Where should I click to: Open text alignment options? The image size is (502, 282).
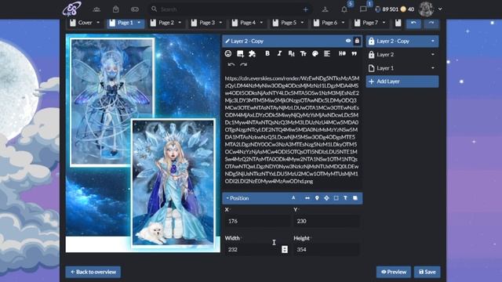(327, 53)
